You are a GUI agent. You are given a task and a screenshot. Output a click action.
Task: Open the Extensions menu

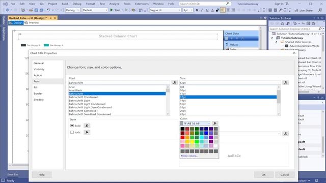tap(142, 4)
